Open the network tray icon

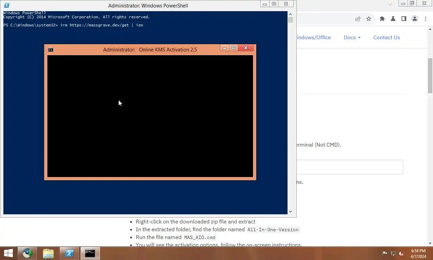pos(393,253)
